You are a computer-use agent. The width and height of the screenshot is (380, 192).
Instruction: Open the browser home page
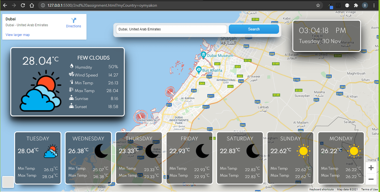(32, 5)
